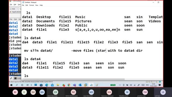The height and width of the screenshot is (97, 172).
Task: Click Notepad horizontal scrollbar thumb
Action: coord(74,79)
